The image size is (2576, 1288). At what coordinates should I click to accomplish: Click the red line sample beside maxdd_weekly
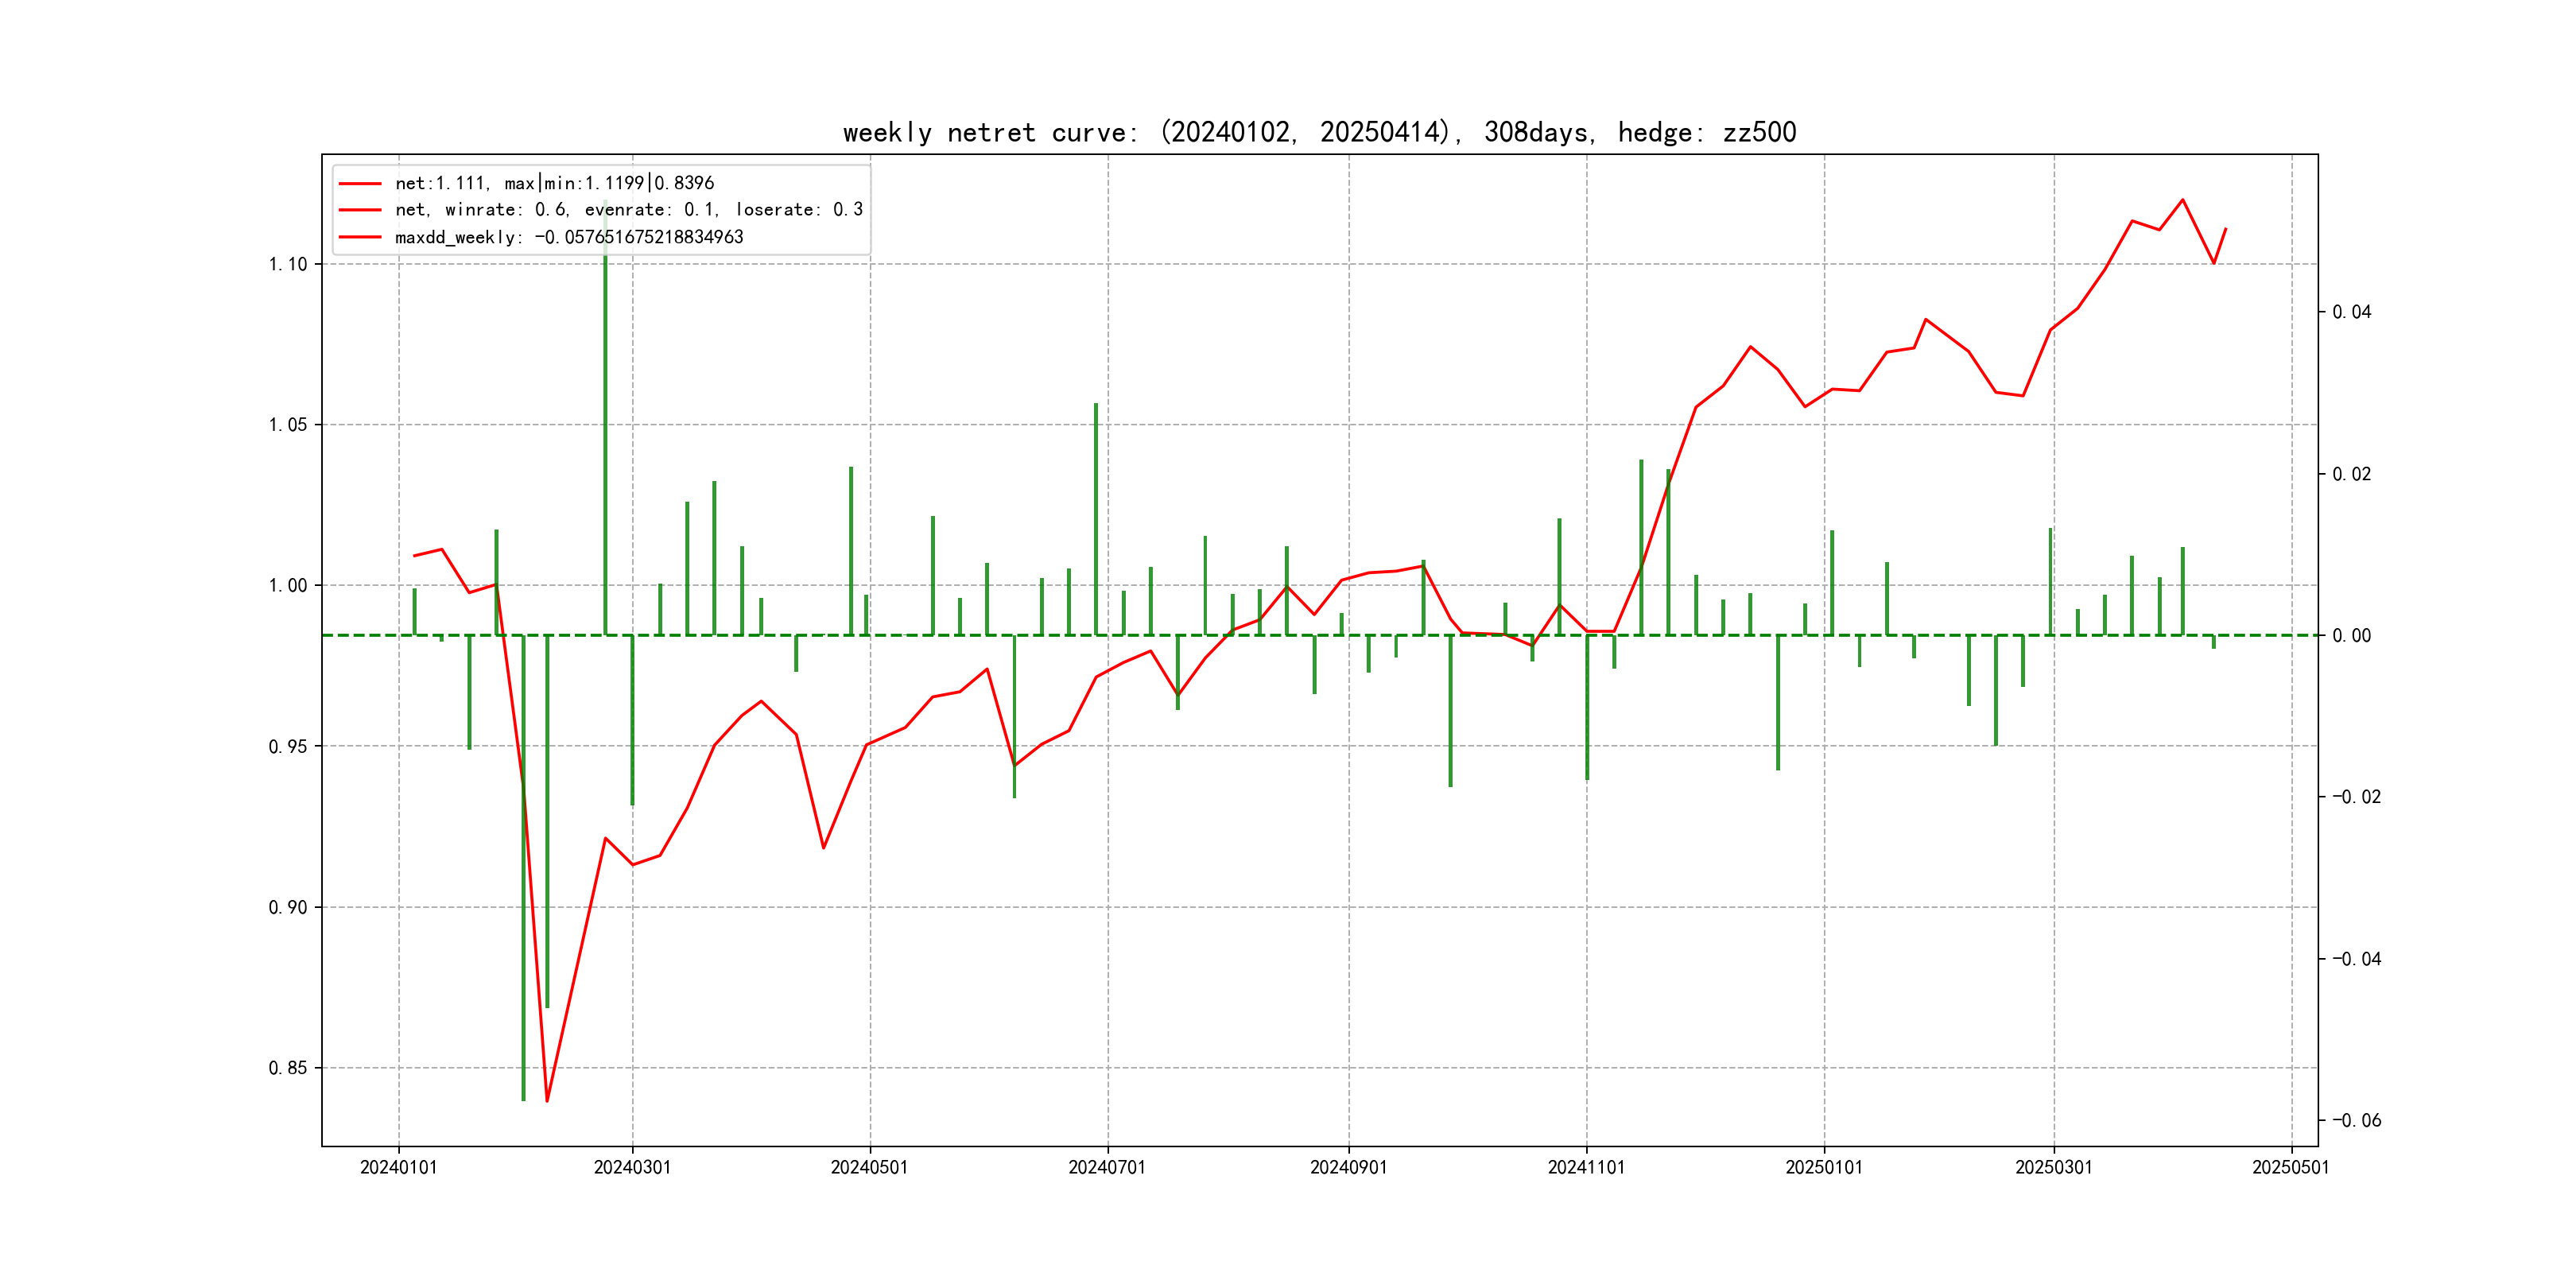[360, 237]
